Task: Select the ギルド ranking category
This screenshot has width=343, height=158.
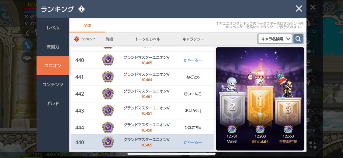Action: [x=53, y=104]
